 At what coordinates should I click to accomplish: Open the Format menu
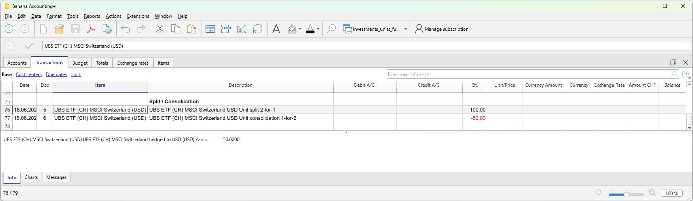[x=54, y=16]
